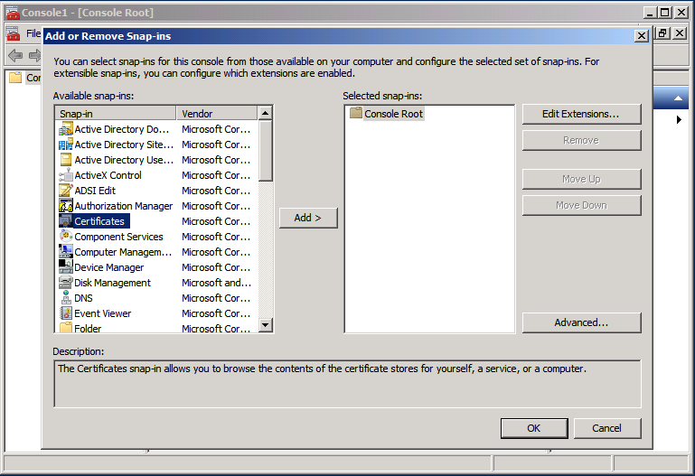Viewport: 695px width, 476px height.
Task: Click the Add > button
Action: [x=307, y=218]
